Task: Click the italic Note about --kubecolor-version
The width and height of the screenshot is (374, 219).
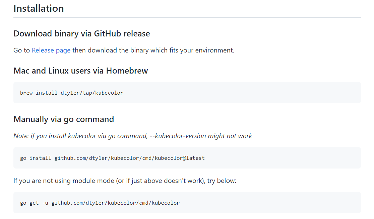Action: tap(133, 136)
